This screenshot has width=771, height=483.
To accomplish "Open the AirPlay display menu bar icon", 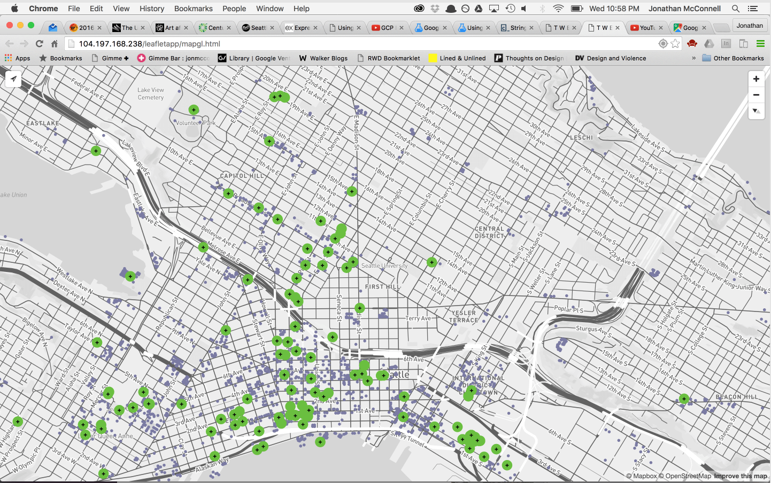I will click(494, 9).
